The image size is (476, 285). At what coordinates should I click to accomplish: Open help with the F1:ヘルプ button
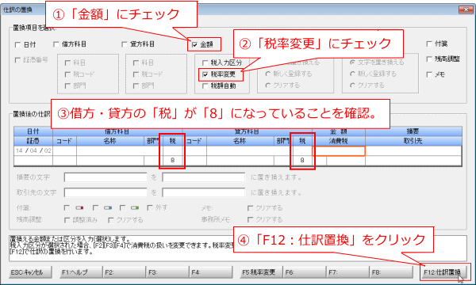(x=82, y=272)
